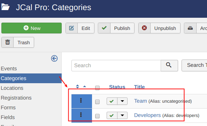The image size is (207, 126).
Task: Sort the list by Title column
Action: pos(139,87)
